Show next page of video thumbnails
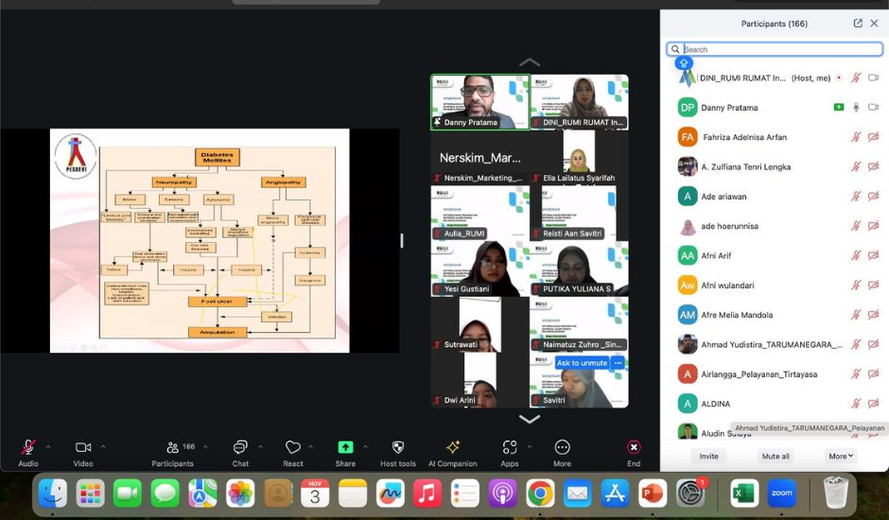 pos(530,419)
